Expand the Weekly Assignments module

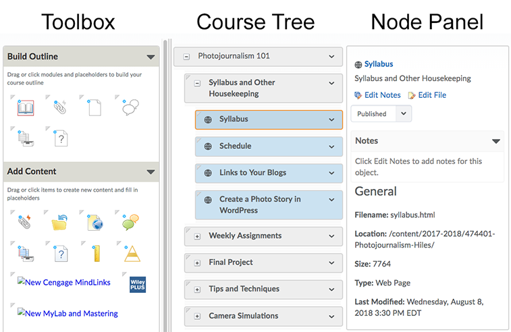(197, 236)
